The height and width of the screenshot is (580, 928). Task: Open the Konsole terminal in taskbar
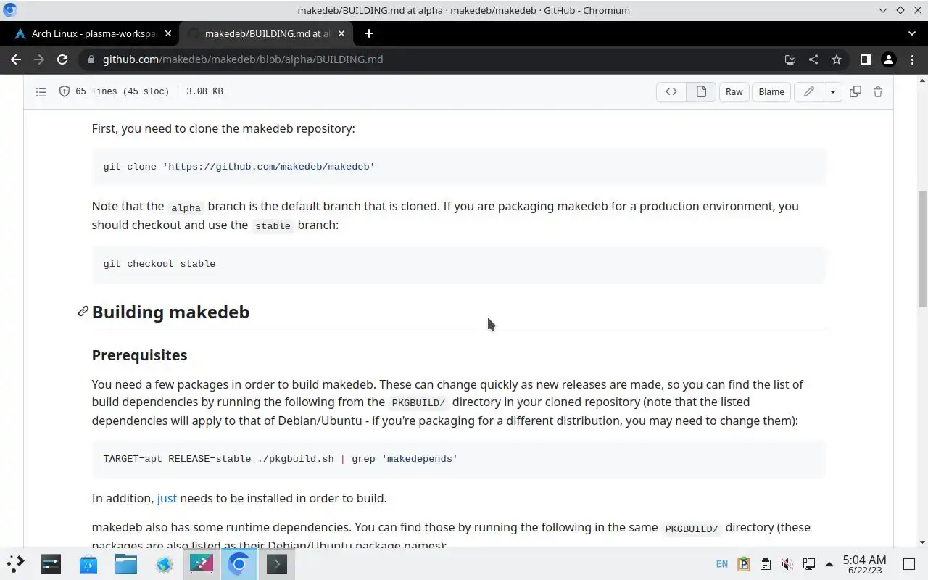pyautogui.click(x=277, y=563)
